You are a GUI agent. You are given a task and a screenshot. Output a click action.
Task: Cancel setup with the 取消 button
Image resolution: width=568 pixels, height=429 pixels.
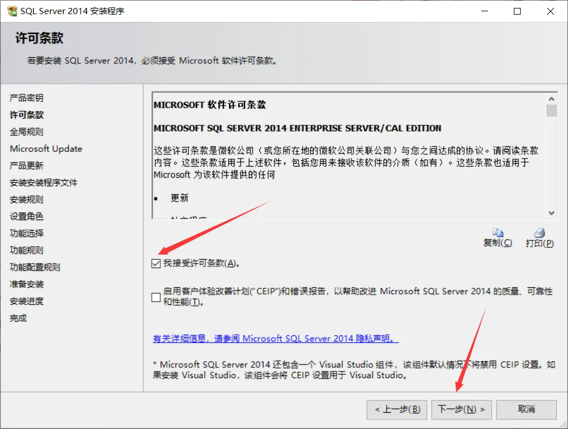tap(526, 409)
